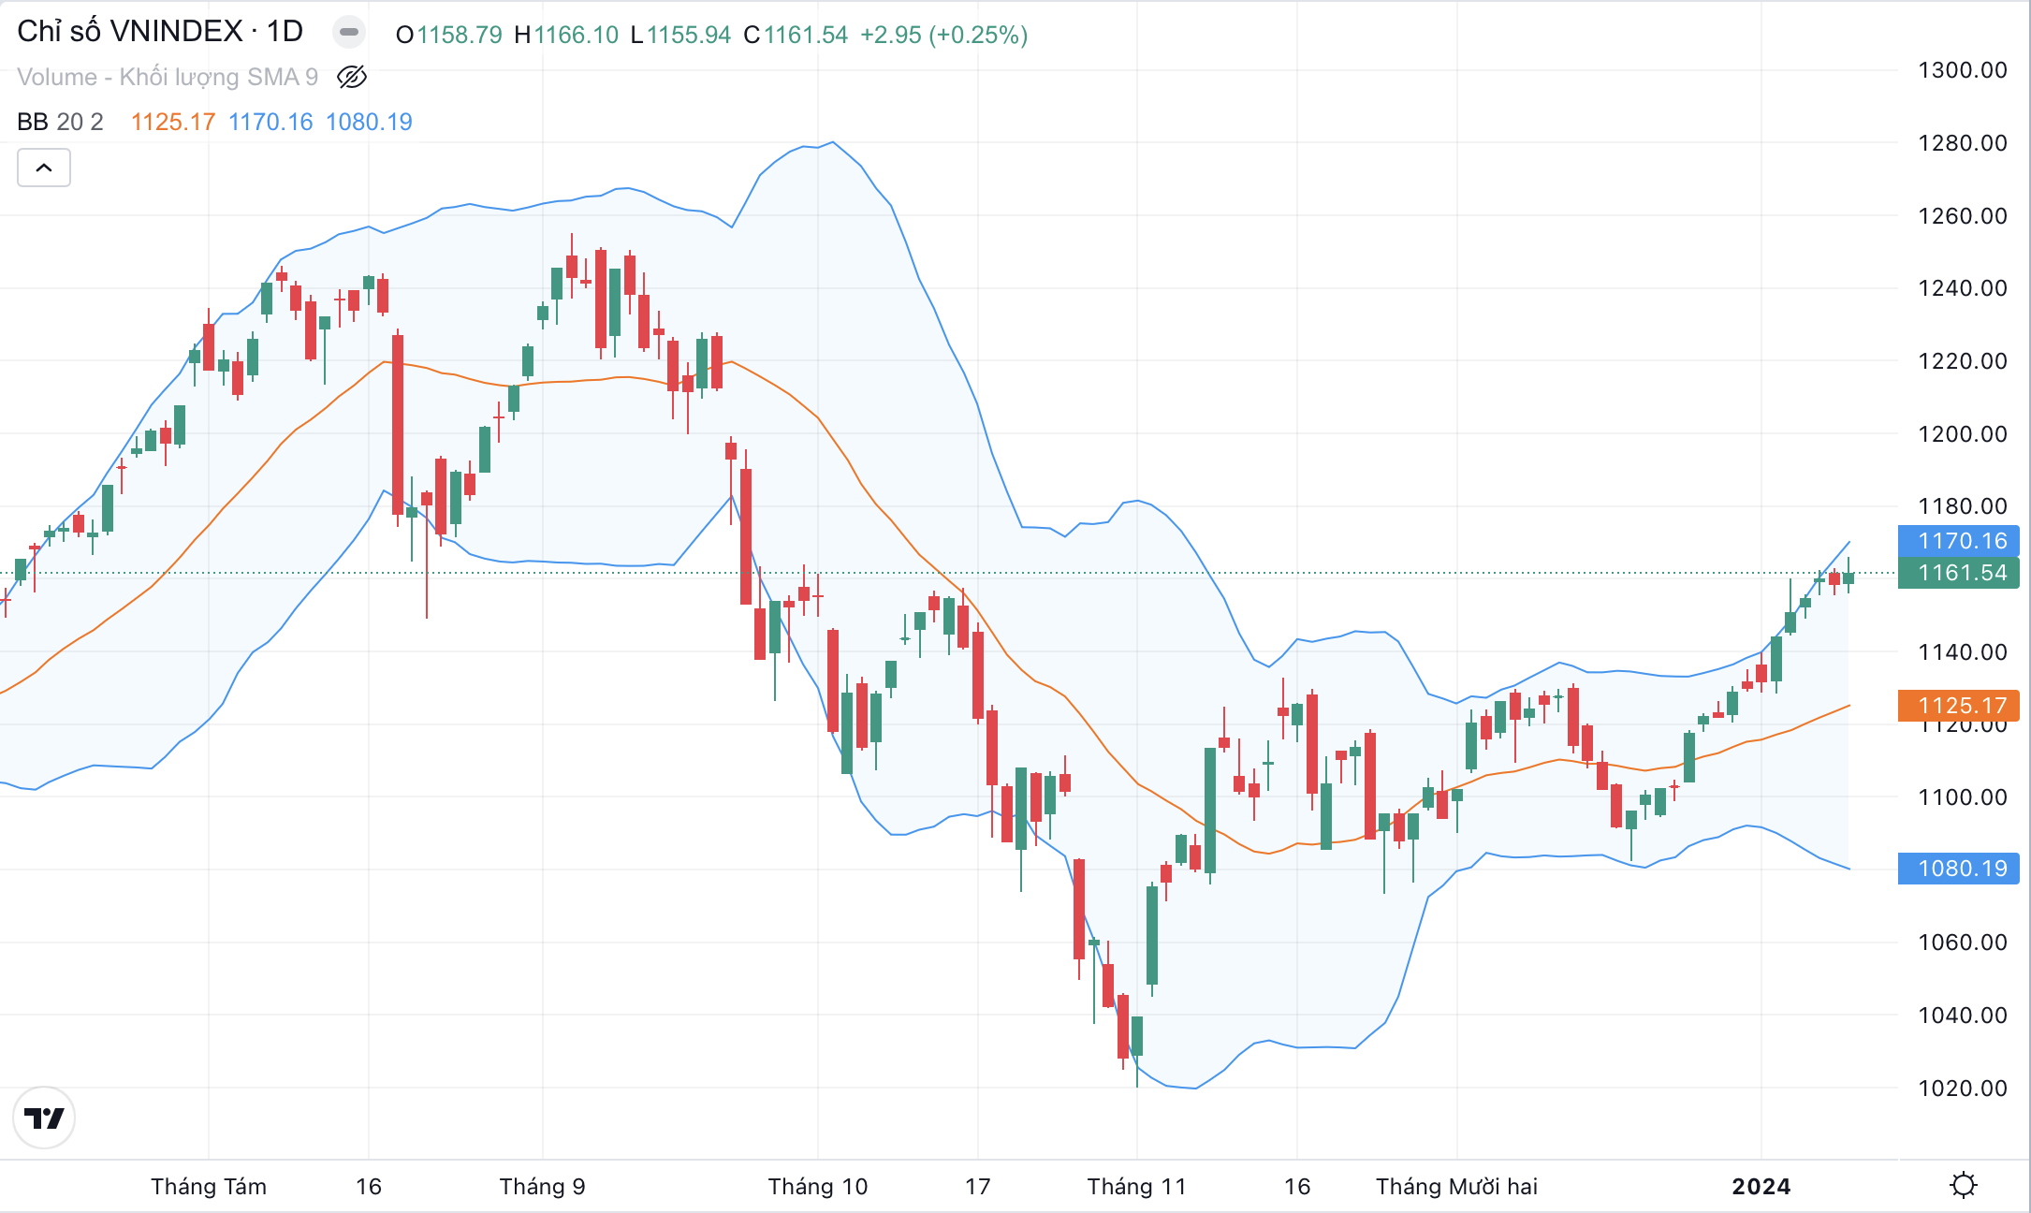This screenshot has height=1213, width=2031.
Task: Click the BB lower value 1080.19 in legend
Action: click(x=369, y=122)
